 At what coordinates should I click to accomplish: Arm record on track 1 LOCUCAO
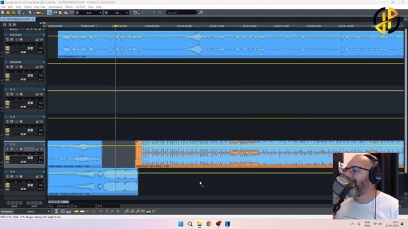pyautogui.click(x=17, y=39)
